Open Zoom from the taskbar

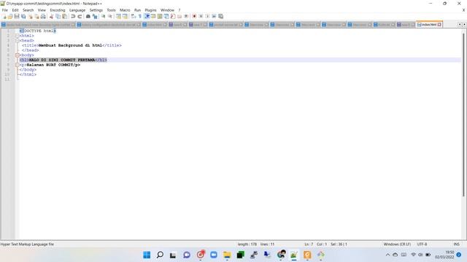click(214, 255)
